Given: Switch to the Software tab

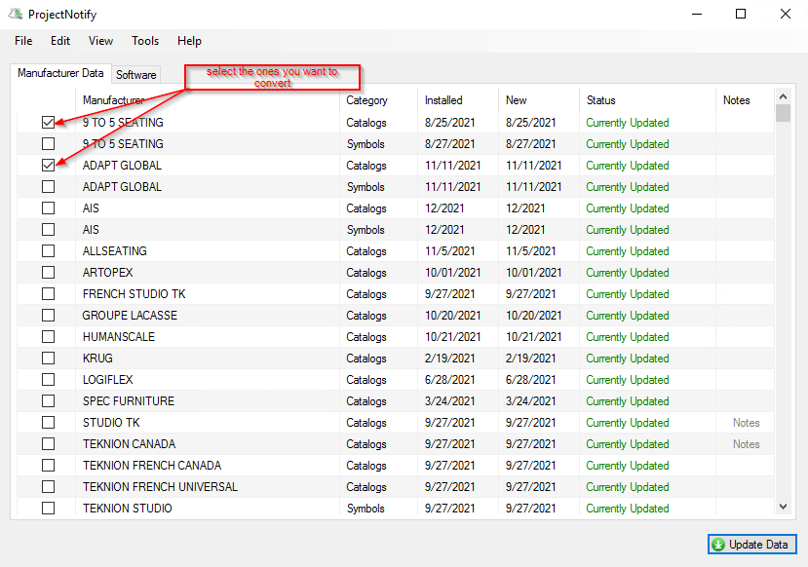Looking at the screenshot, I should coord(135,75).
